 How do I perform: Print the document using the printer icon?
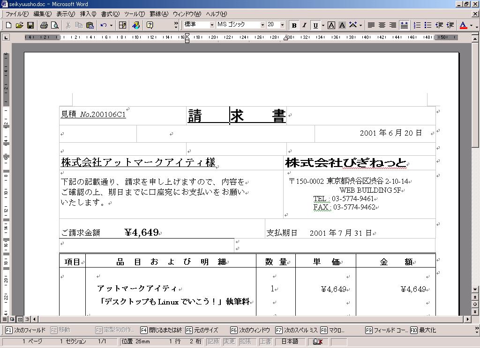[44, 25]
